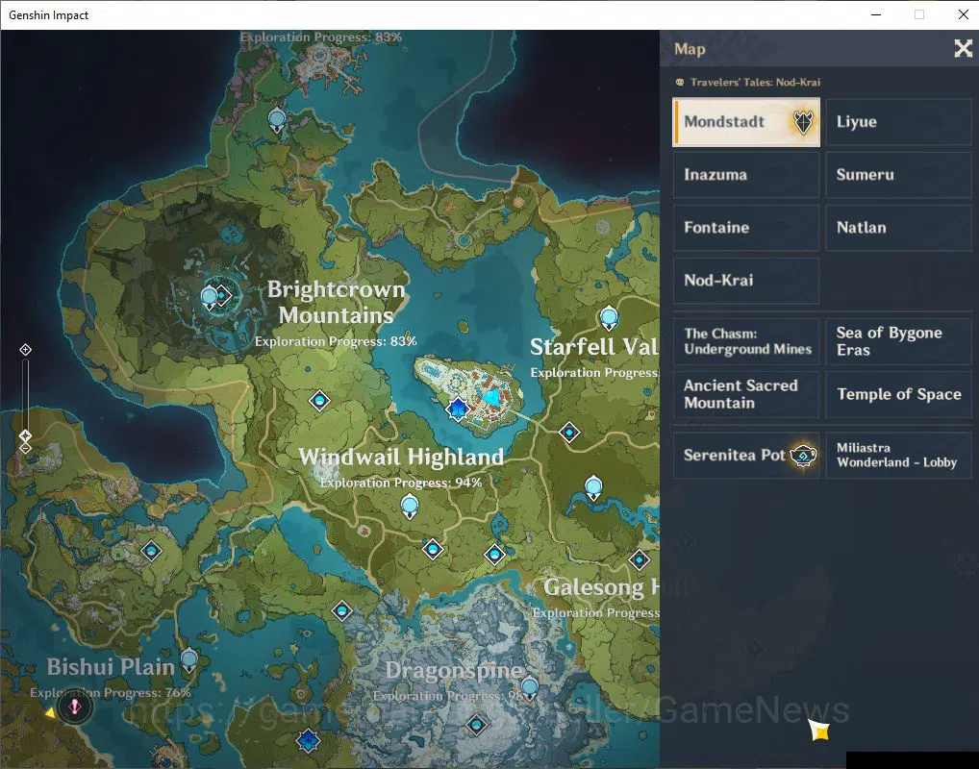Click 'Exploration Progress: 94%' text
The image size is (979, 769).
pos(401,483)
